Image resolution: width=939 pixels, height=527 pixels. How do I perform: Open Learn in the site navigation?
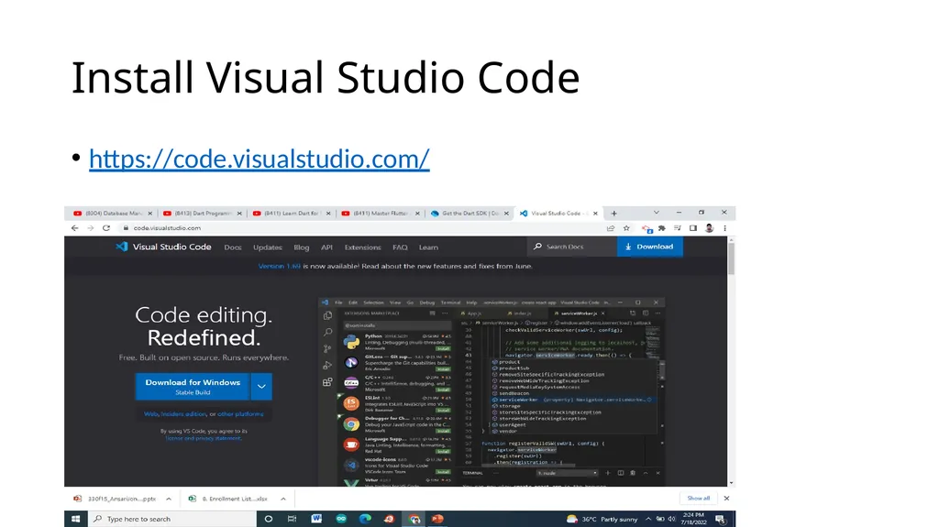coord(428,247)
